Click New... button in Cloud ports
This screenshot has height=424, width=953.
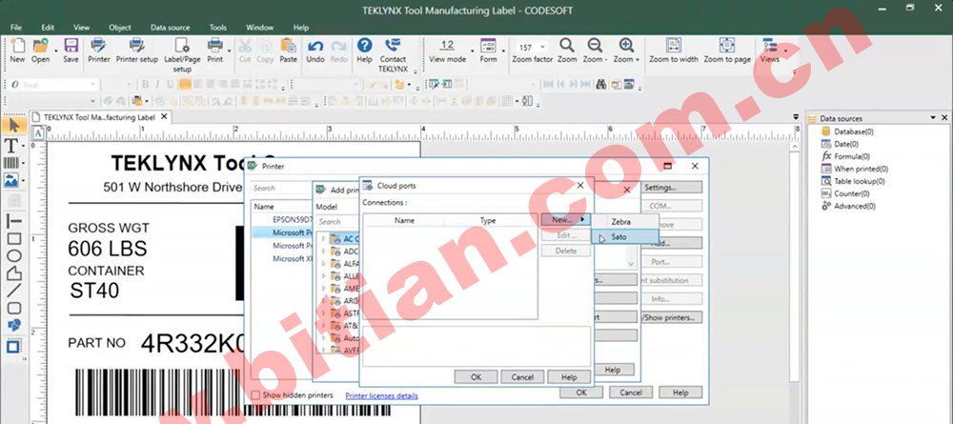(566, 220)
